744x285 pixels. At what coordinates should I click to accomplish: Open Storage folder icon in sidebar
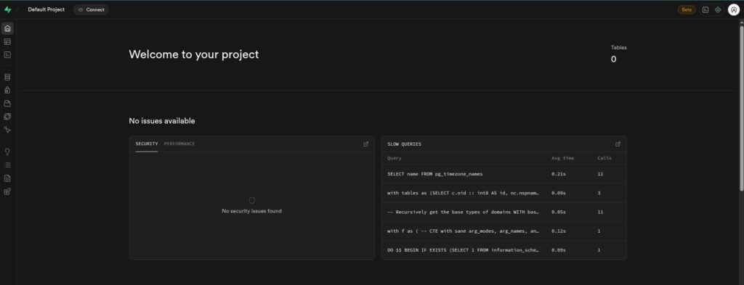click(x=7, y=103)
